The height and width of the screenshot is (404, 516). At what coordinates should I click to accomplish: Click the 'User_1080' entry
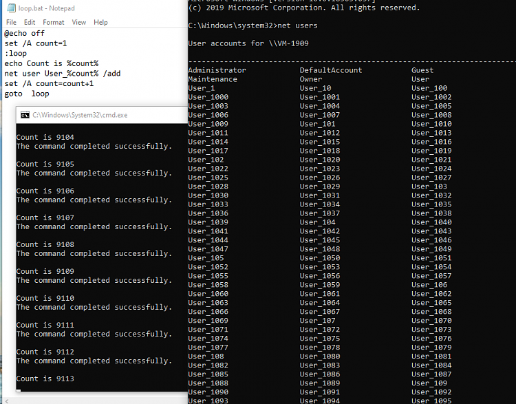[x=320, y=357]
